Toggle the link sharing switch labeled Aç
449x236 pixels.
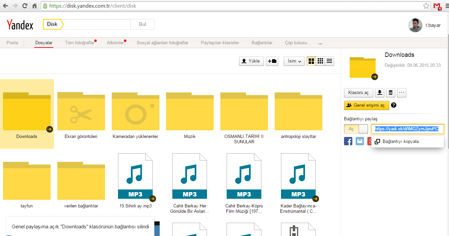point(356,129)
